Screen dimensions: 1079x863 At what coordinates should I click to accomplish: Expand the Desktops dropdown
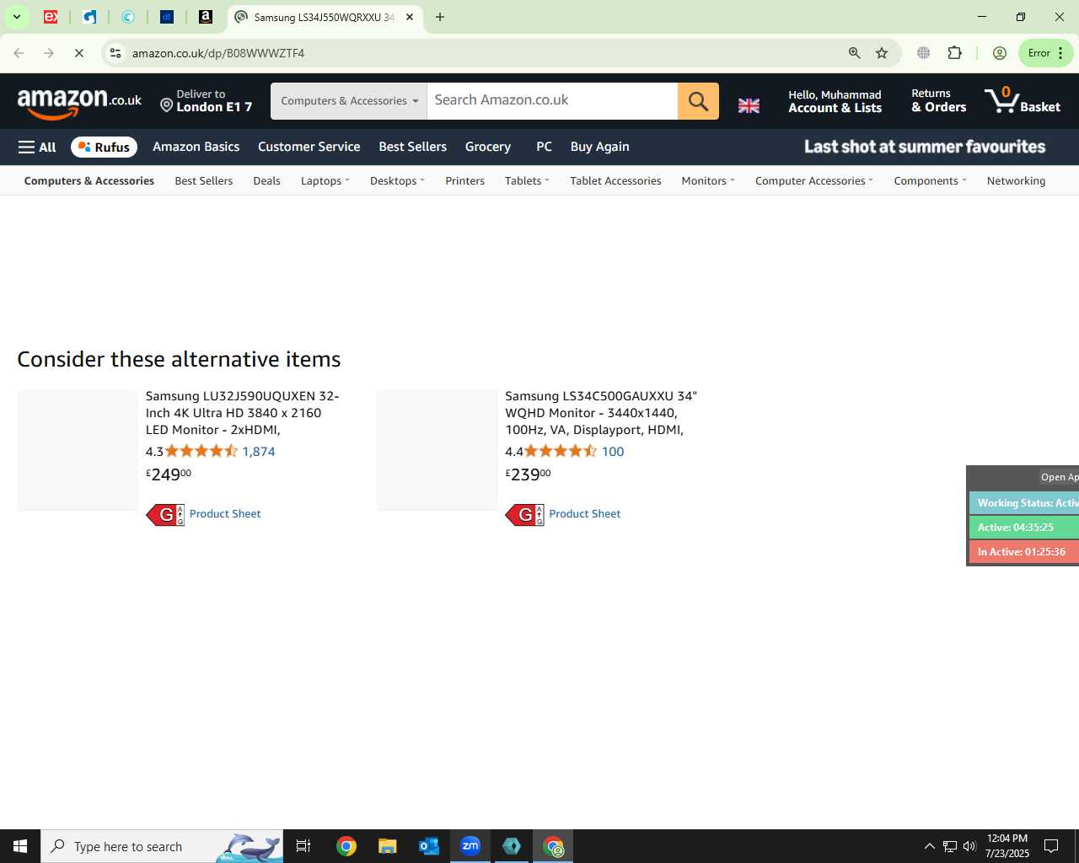(x=397, y=181)
